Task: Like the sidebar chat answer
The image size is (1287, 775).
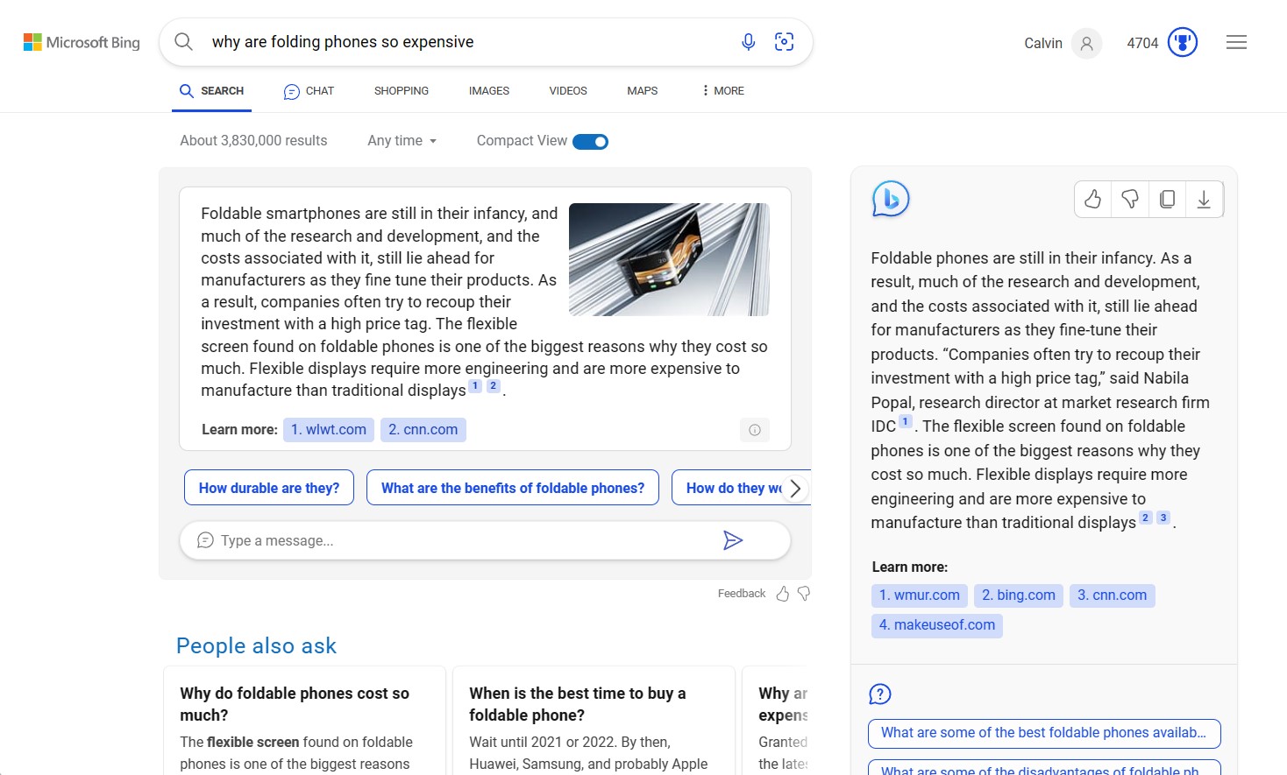Action: pos(1092,200)
